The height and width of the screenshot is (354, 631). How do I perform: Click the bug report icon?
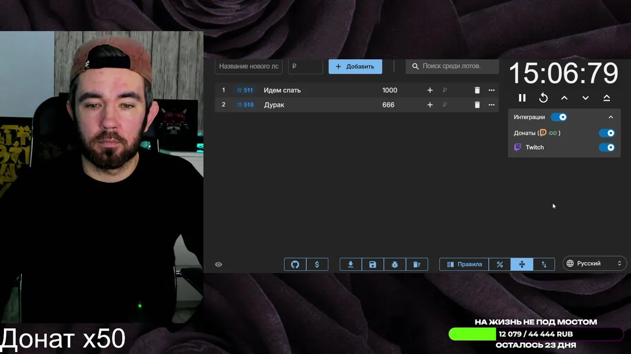coord(395,265)
